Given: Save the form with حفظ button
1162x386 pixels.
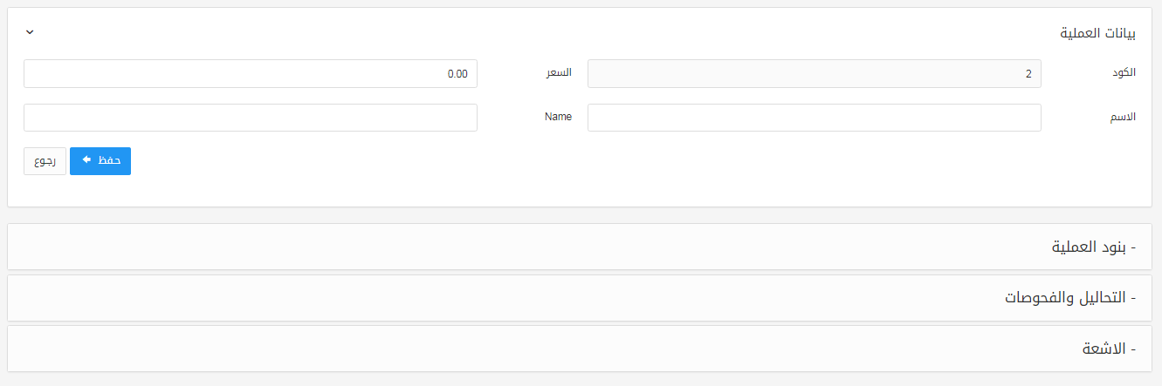Looking at the screenshot, I should coord(100,161).
